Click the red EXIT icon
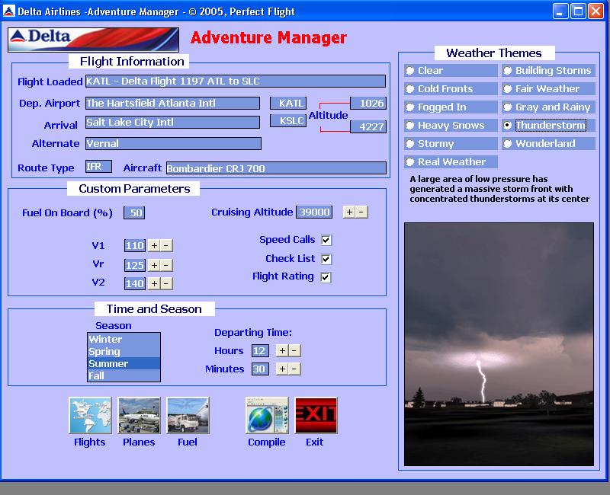This screenshot has height=495, width=610. (x=316, y=415)
